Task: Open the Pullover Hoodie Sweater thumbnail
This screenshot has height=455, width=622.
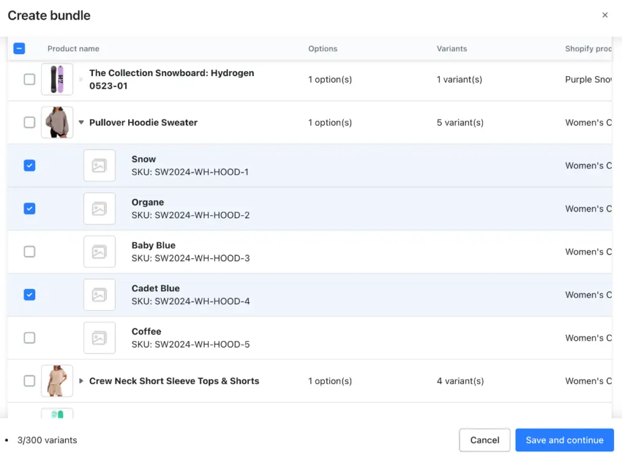Action: (x=57, y=122)
